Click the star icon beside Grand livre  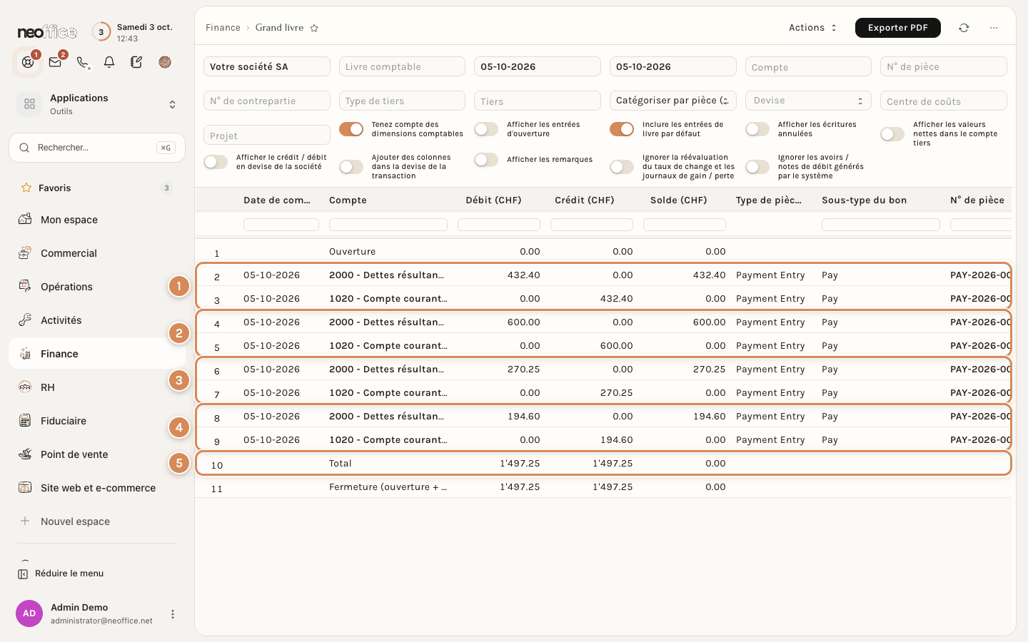click(314, 28)
